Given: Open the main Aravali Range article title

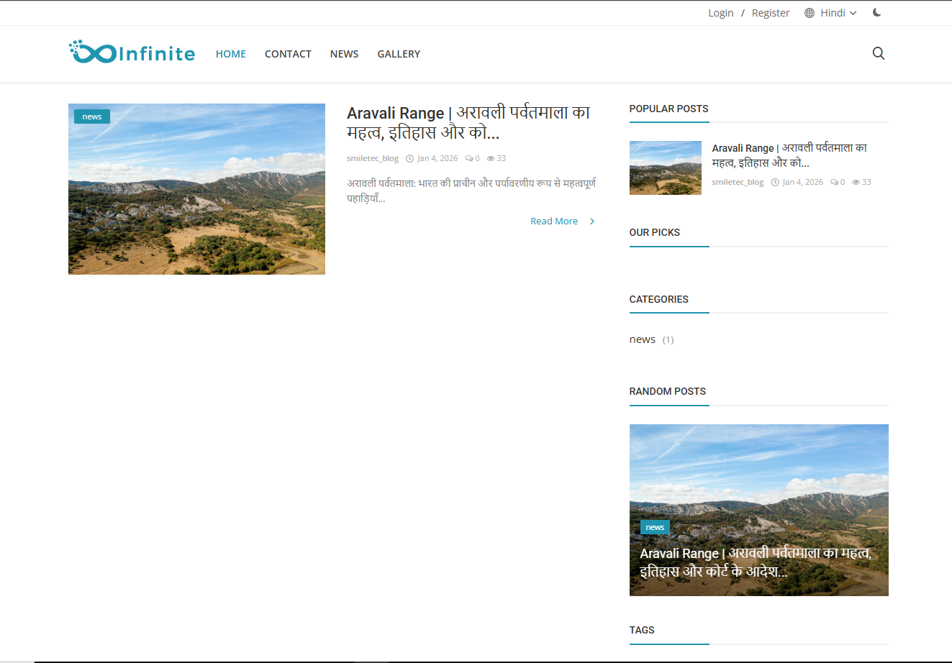Looking at the screenshot, I should 468,123.
